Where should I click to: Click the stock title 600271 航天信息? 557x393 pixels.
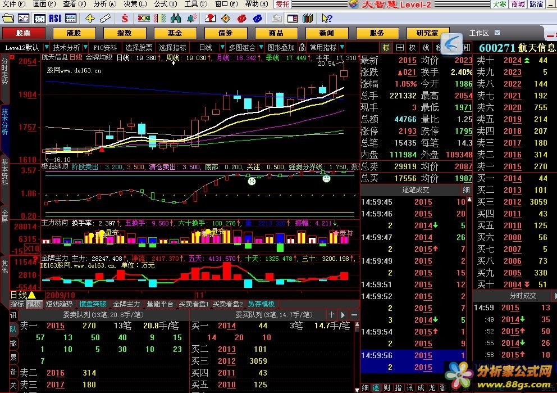click(517, 47)
